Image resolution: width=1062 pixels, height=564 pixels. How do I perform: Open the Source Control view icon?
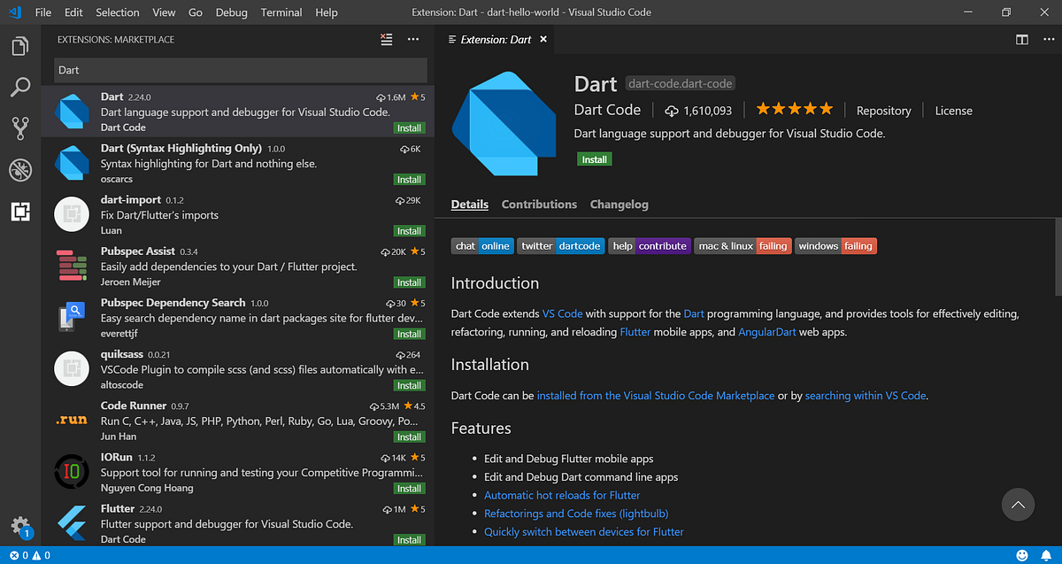click(x=19, y=128)
